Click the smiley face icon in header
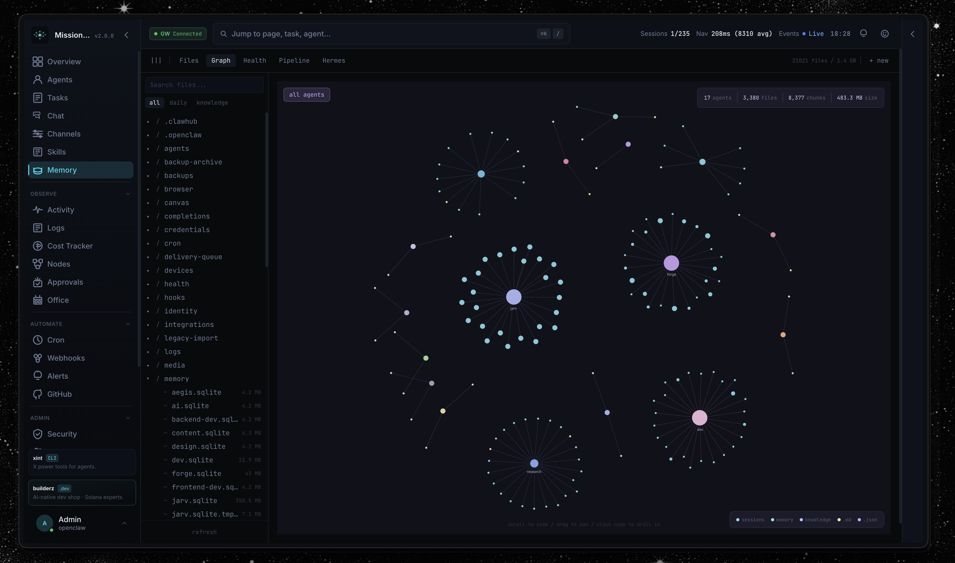The width and height of the screenshot is (955, 563). click(x=885, y=34)
